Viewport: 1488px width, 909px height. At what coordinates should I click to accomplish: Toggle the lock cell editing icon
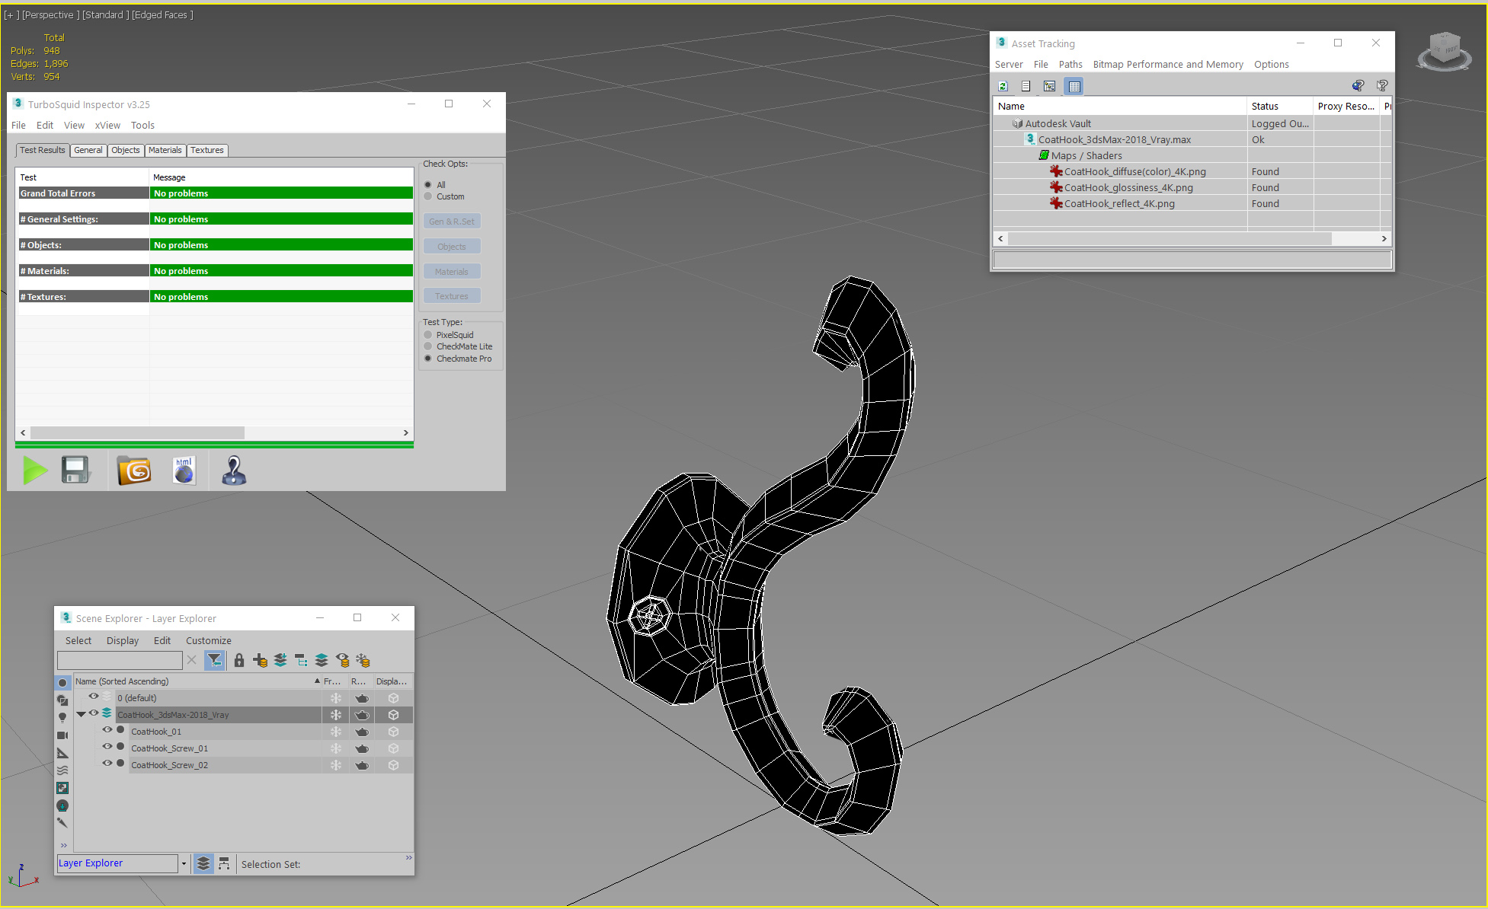[238, 660]
